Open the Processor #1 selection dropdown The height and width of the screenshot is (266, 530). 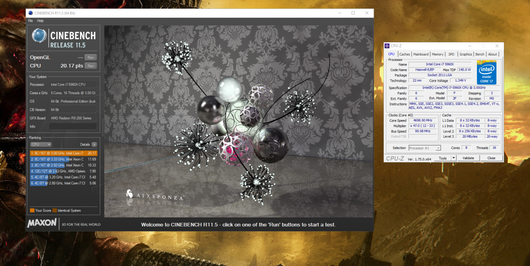pos(424,148)
